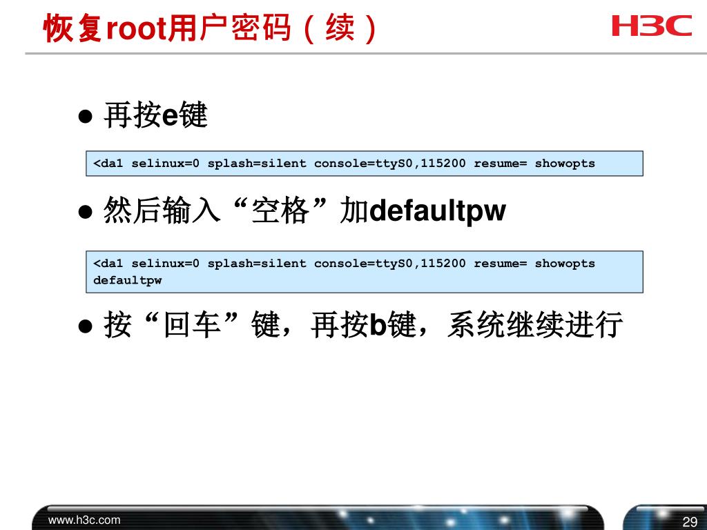Click the bullet text 再按e键
Image resolution: width=707 pixels, height=530 pixels.
pos(155,115)
